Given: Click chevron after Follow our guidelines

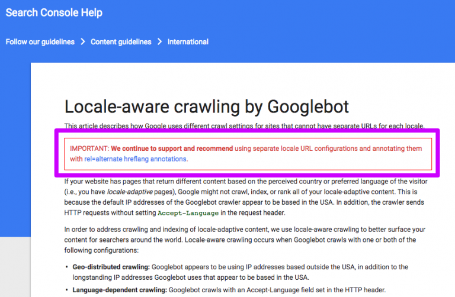Looking at the screenshot, I should coord(83,42).
